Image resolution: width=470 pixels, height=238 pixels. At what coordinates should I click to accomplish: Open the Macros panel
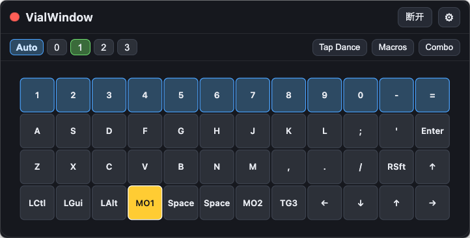tap(393, 47)
